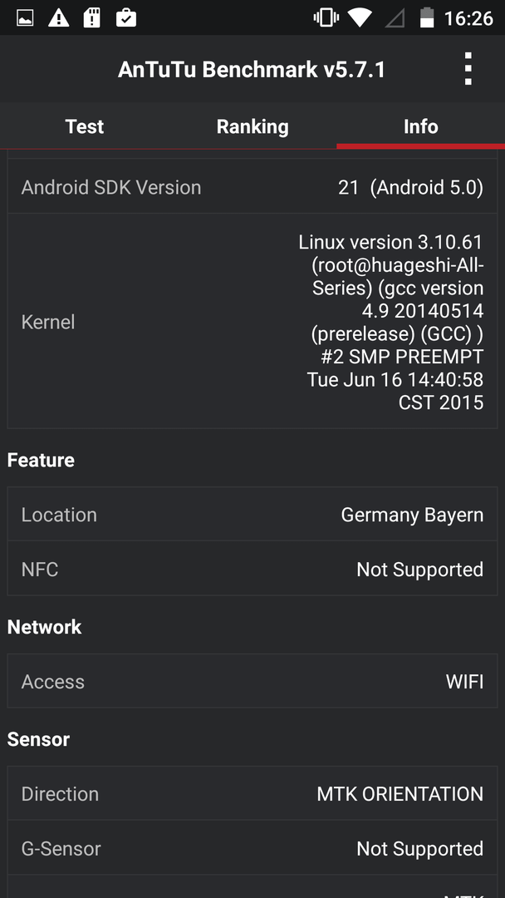Image resolution: width=505 pixels, height=898 pixels.
Task: Tap the Android SDK Version row
Action: 252,187
